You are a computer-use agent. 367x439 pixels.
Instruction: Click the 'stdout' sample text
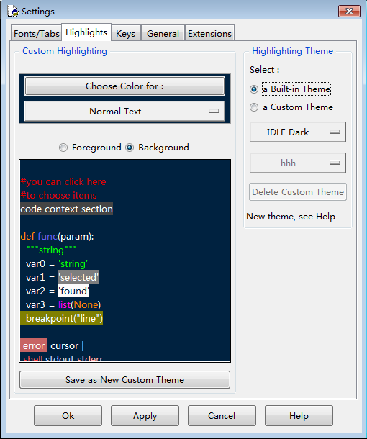click(x=60, y=358)
